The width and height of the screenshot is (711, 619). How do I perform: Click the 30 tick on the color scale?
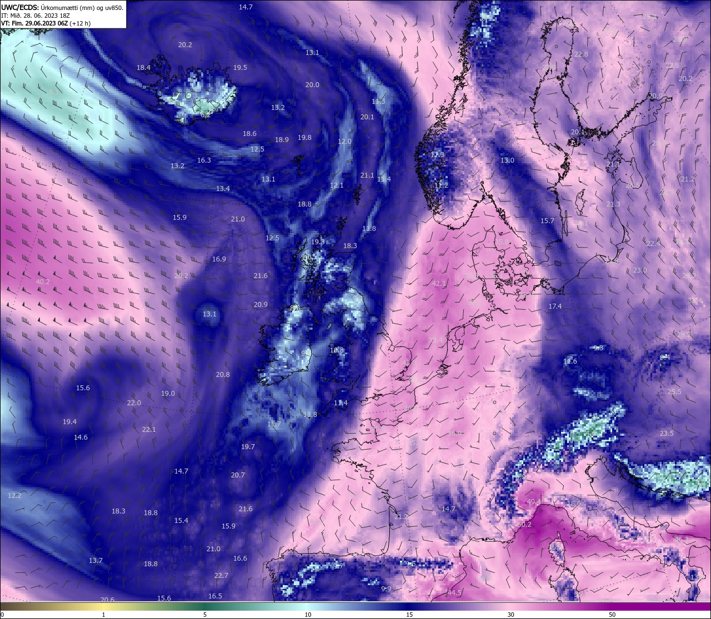click(x=510, y=615)
